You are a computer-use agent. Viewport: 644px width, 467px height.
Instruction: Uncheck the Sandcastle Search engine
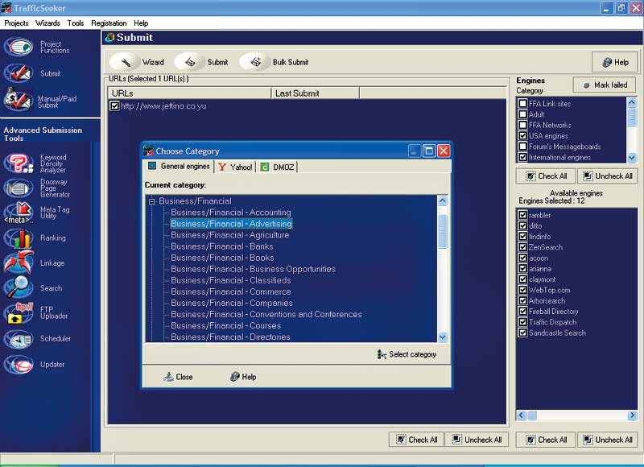click(522, 333)
